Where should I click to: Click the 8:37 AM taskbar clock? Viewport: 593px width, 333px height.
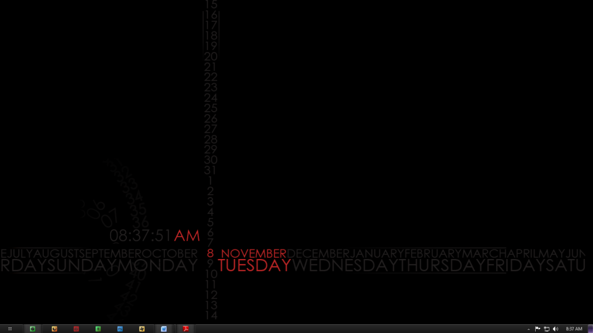pos(574,328)
